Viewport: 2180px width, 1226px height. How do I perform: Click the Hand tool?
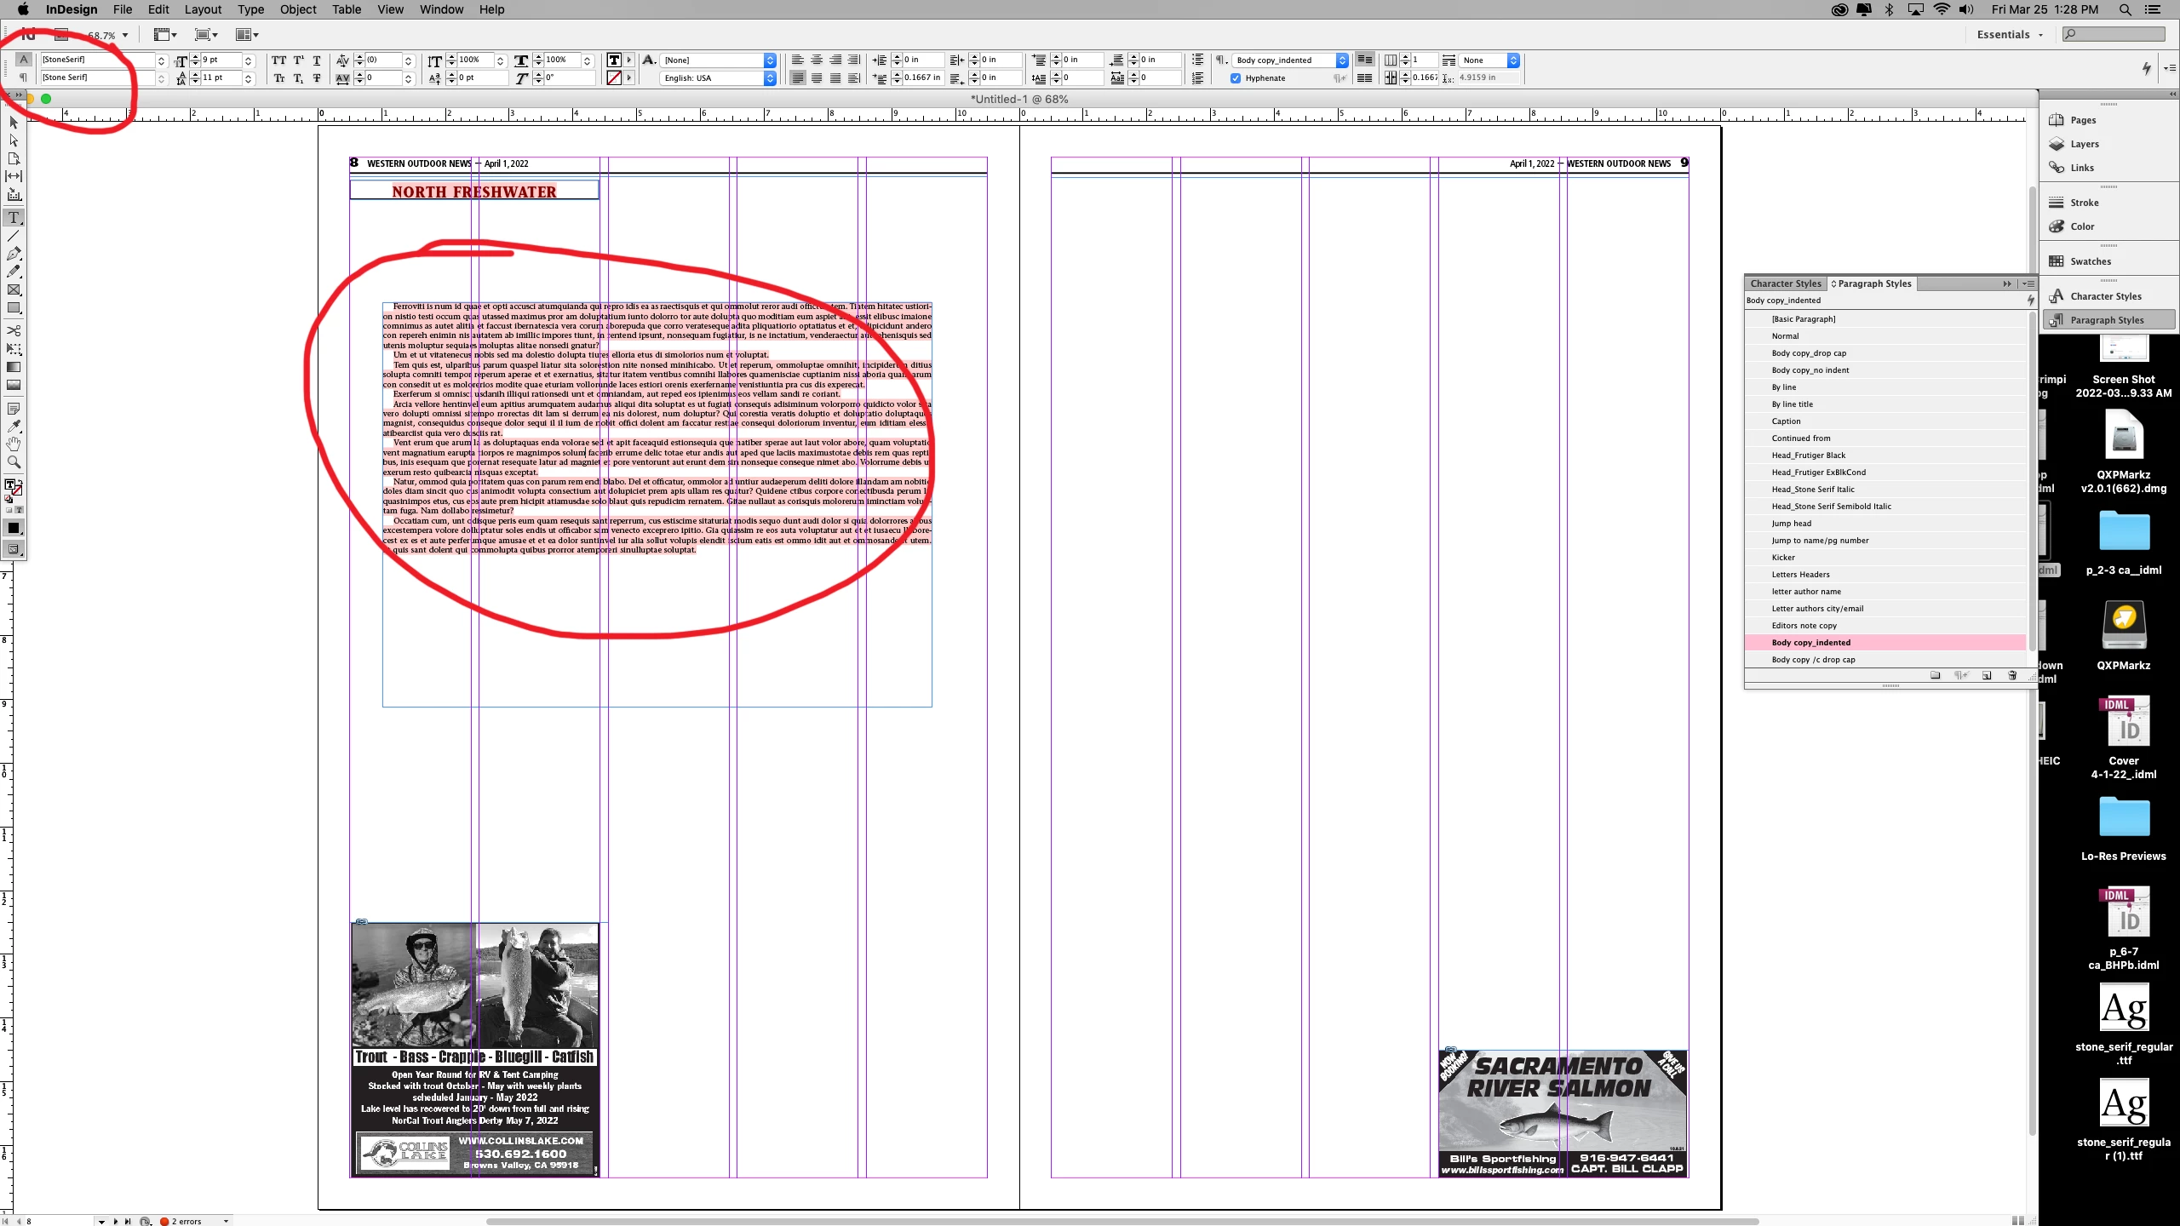pyautogui.click(x=14, y=444)
